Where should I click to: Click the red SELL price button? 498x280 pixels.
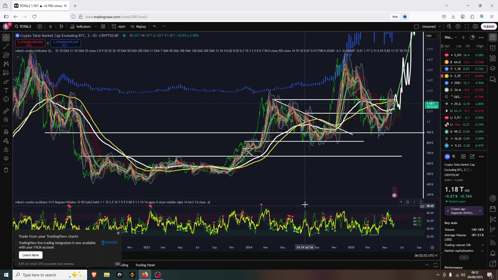click(x=30, y=43)
